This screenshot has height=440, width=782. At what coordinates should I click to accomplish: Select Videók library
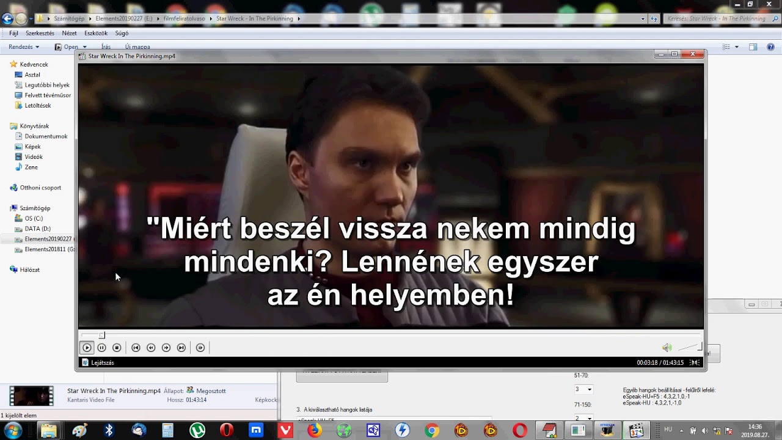34,157
